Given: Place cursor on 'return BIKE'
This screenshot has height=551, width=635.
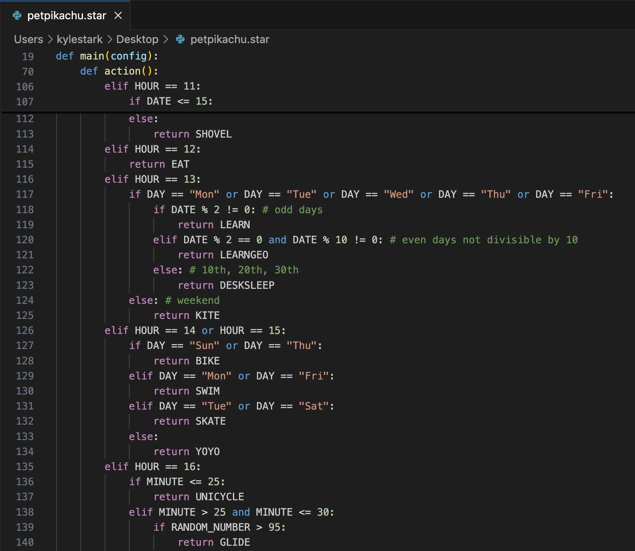Looking at the screenshot, I should [187, 361].
